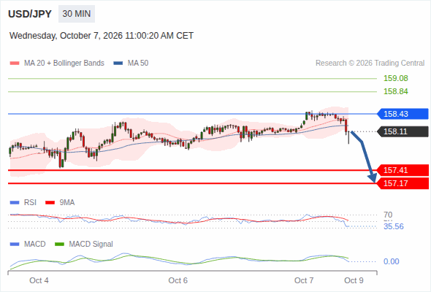Click the MA 50 blue legend swatch

[118, 64]
